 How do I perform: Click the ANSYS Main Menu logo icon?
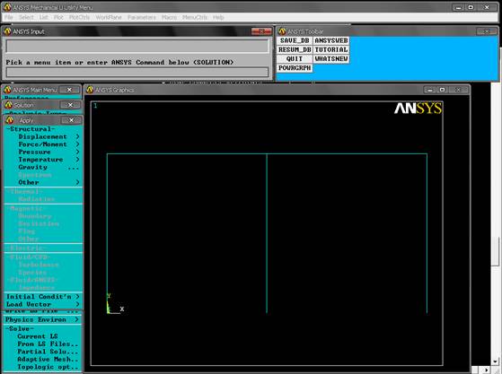click(8, 90)
